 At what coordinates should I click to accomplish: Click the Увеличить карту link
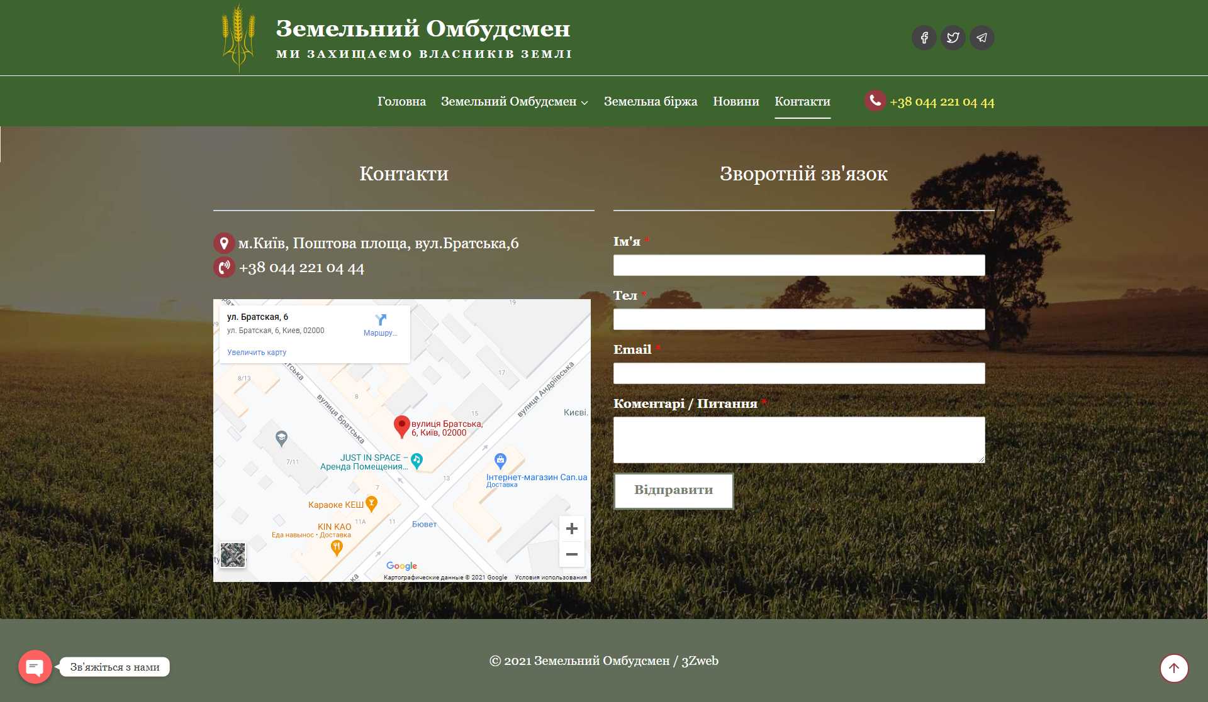click(x=257, y=353)
